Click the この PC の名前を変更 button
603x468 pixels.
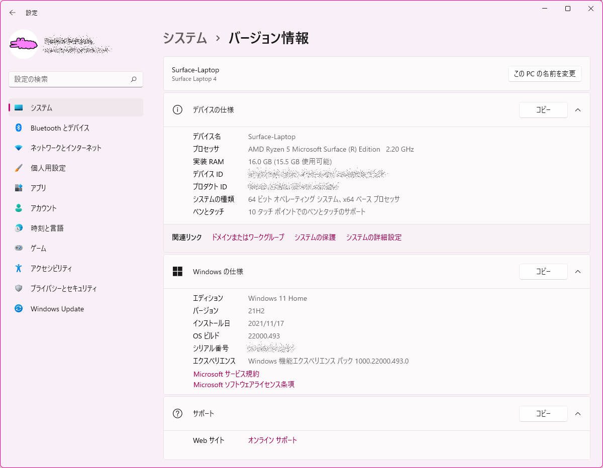pos(545,73)
